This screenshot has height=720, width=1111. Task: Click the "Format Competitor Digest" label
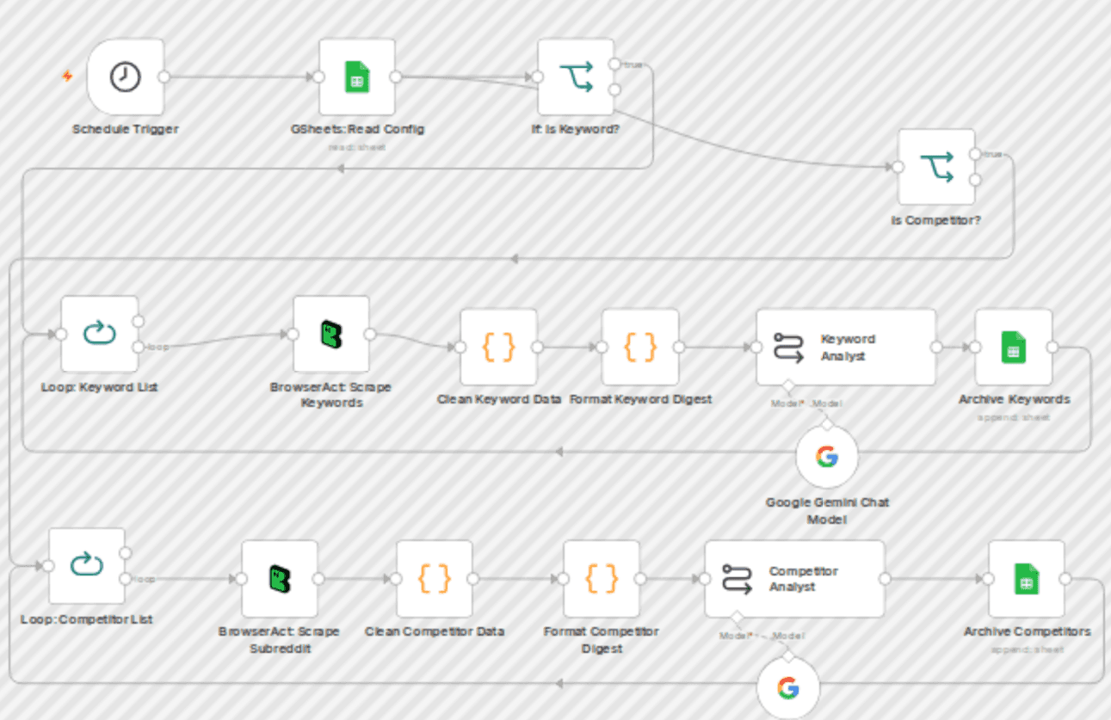coord(602,639)
